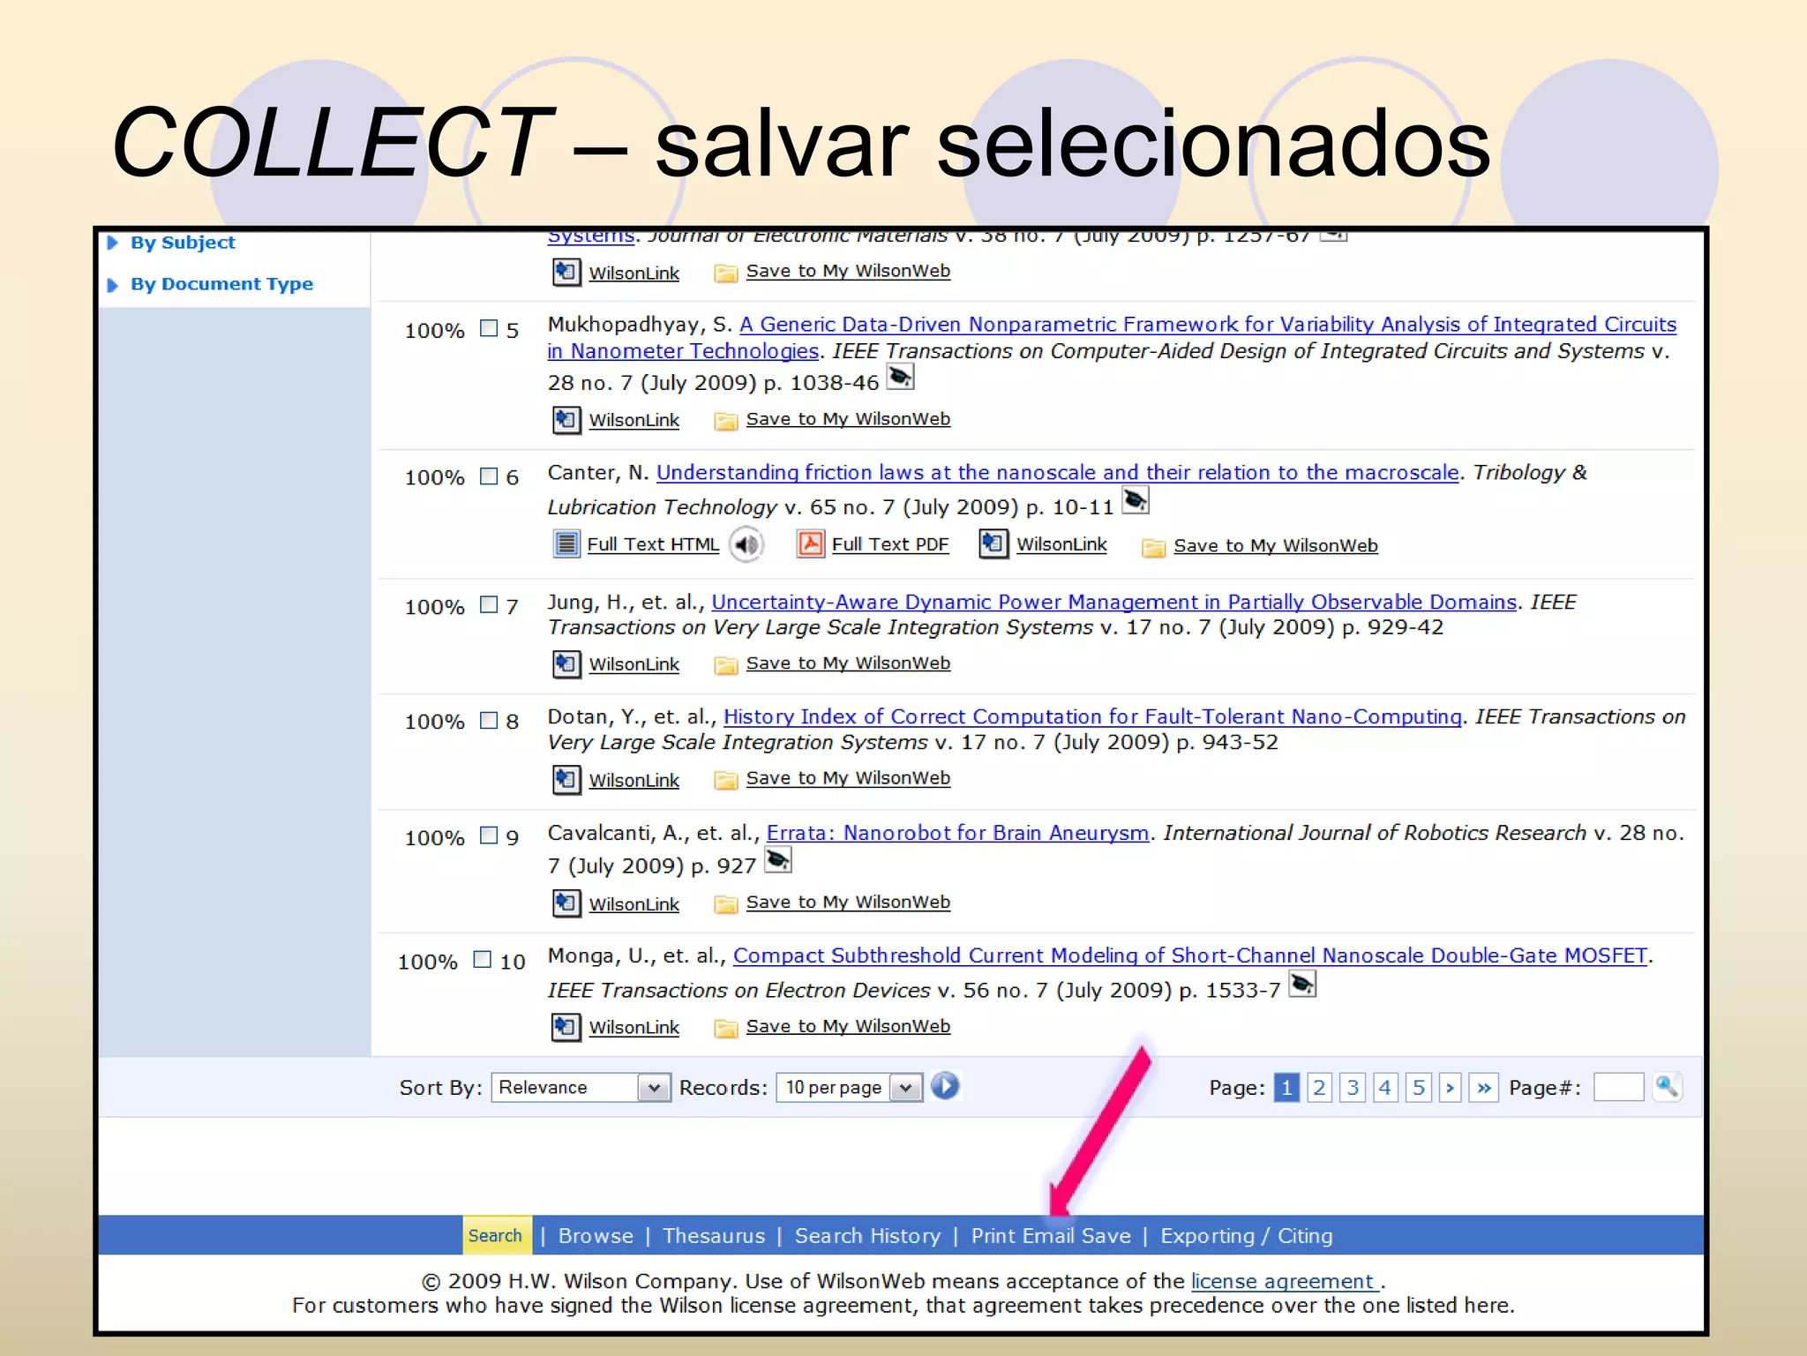Open the Search History tab
Screen dimensions: 1807x1356
867,1236
